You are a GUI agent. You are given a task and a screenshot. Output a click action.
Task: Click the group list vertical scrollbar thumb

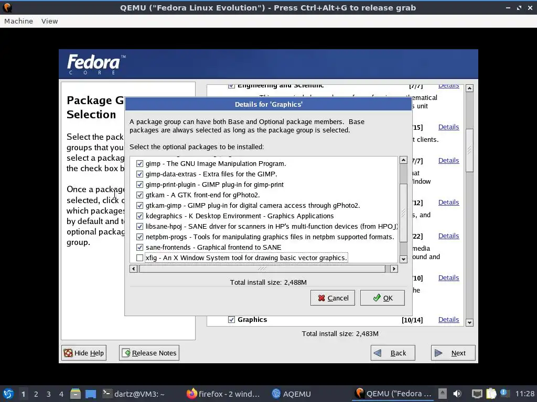[x=469, y=150]
